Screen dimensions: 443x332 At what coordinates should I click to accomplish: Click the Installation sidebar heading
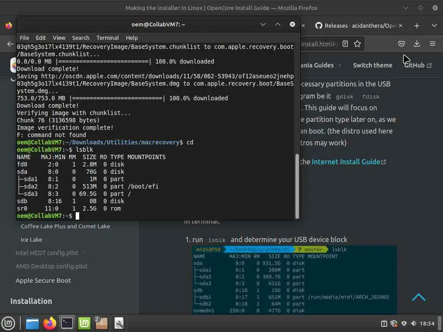(31, 301)
